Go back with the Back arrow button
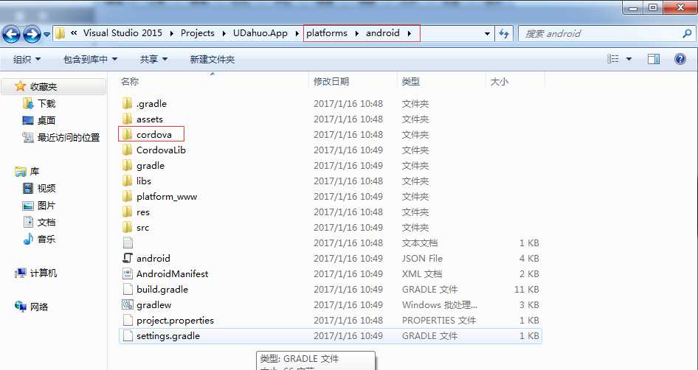The width and height of the screenshot is (698, 370). (x=12, y=34)
